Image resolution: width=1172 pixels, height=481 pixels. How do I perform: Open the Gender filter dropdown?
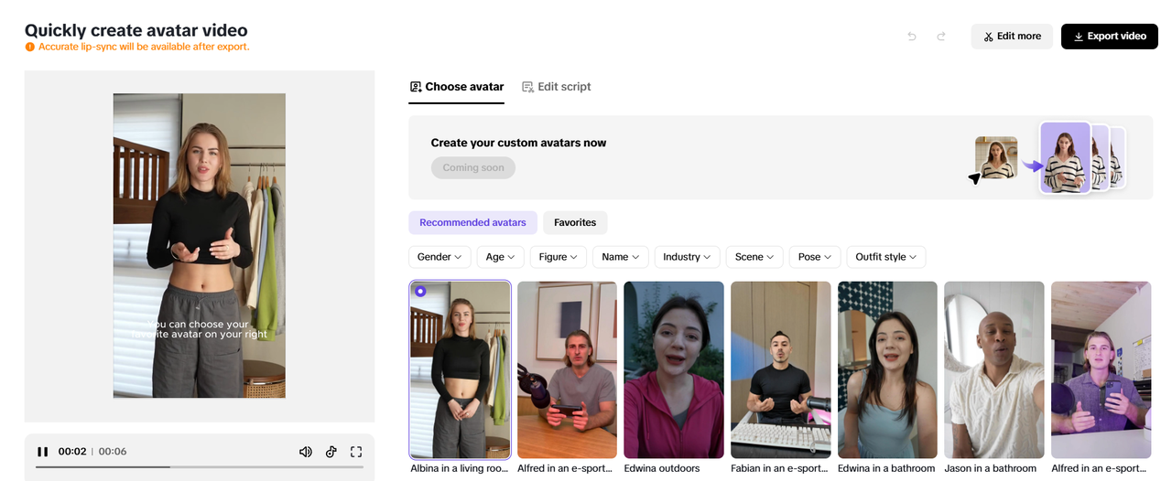click(x=439, y=257)
